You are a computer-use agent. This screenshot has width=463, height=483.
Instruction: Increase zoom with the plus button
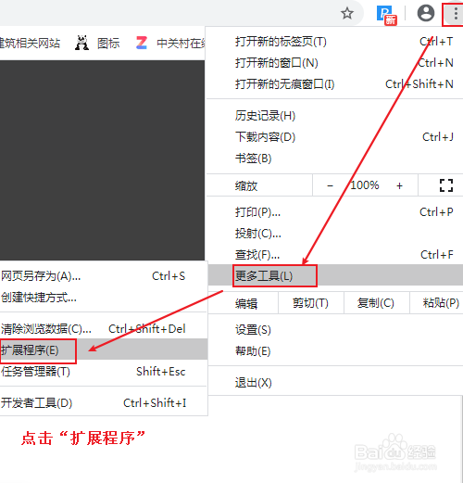click(x=399, y=185)
